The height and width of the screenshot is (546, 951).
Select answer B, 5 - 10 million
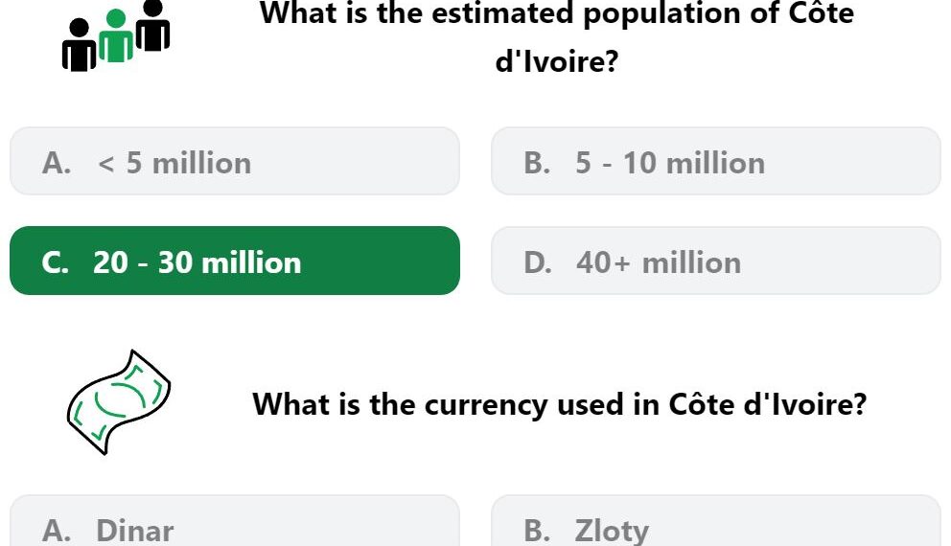pos(716,161)
